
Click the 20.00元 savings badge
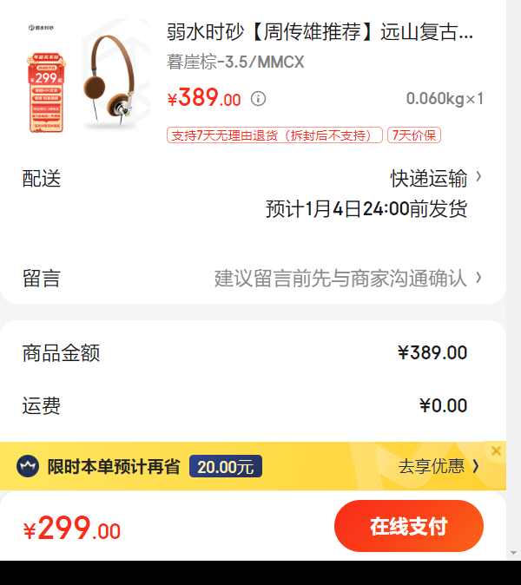click(226, 466)
